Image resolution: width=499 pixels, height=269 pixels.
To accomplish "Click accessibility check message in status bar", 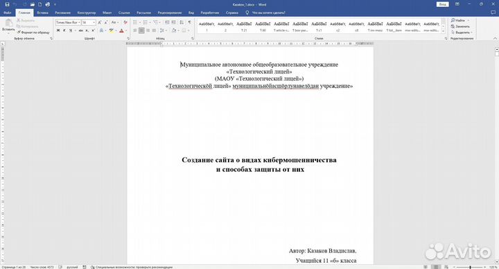I will tap(132, 267).
